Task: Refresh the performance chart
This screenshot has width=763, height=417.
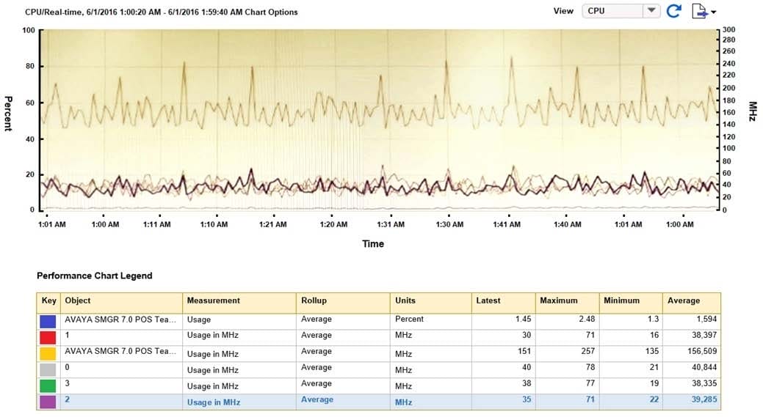Action: tap(674, 11)
